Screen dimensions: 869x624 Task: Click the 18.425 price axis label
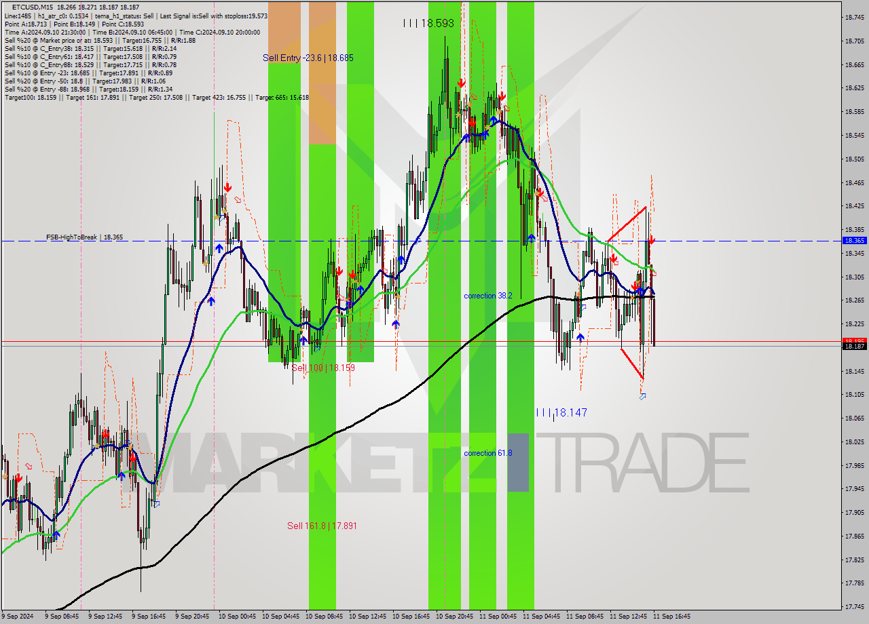click(x=854, y=206)
